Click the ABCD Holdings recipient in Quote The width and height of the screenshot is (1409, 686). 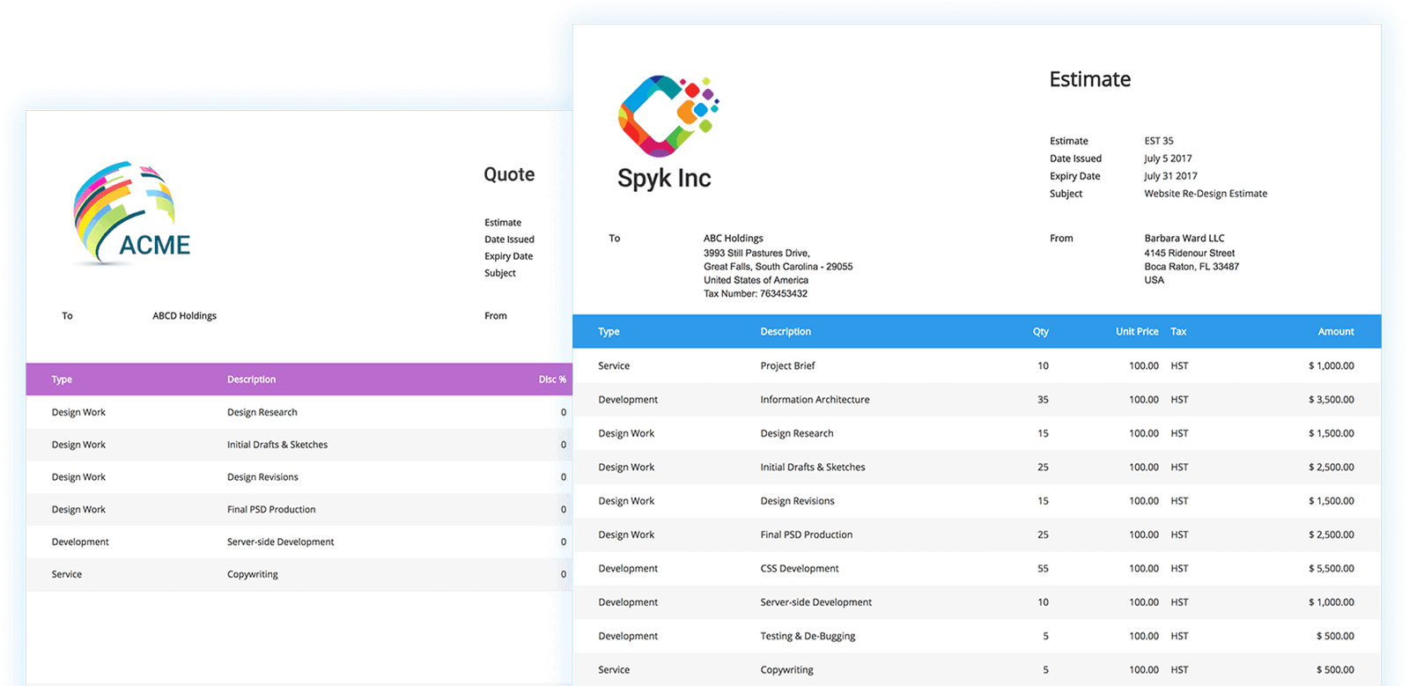[184, 316]
